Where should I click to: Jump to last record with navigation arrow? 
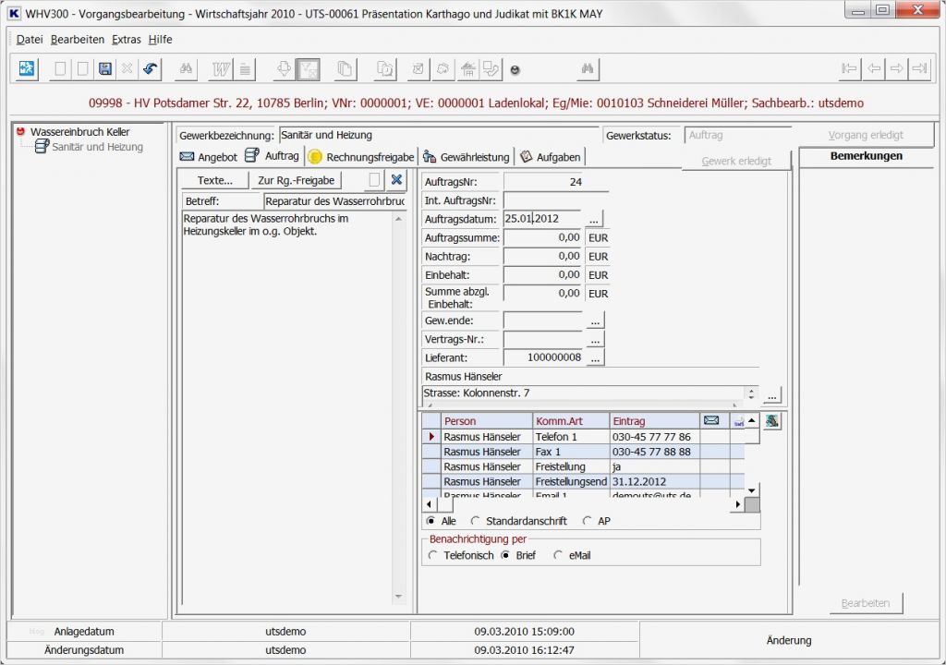(x=919, y=69)
